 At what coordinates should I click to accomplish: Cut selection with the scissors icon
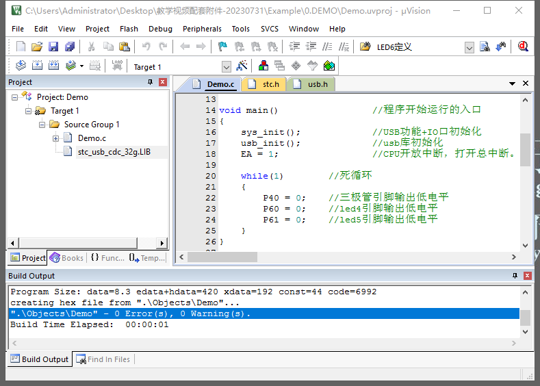click(91, 47)
